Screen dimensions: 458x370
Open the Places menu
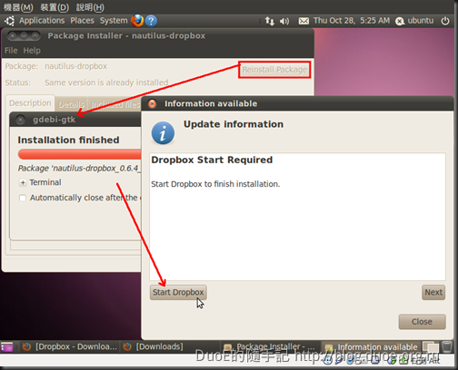click(82, 21)
